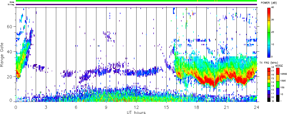
Task: Click the 1 label on NOISE legend
Action: pos(281,101)
